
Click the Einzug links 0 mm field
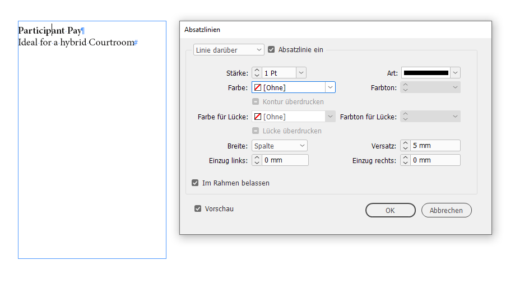pos(285,160)
